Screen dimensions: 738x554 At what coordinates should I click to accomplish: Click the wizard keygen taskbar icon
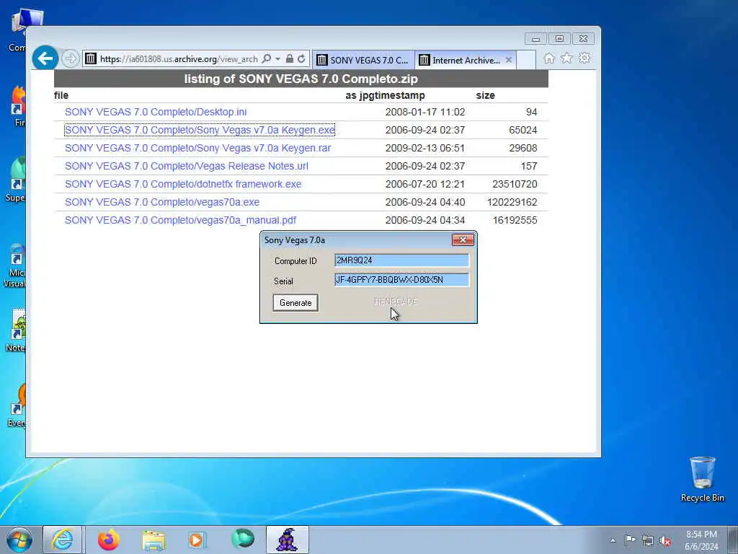click(x=287, y=540)
